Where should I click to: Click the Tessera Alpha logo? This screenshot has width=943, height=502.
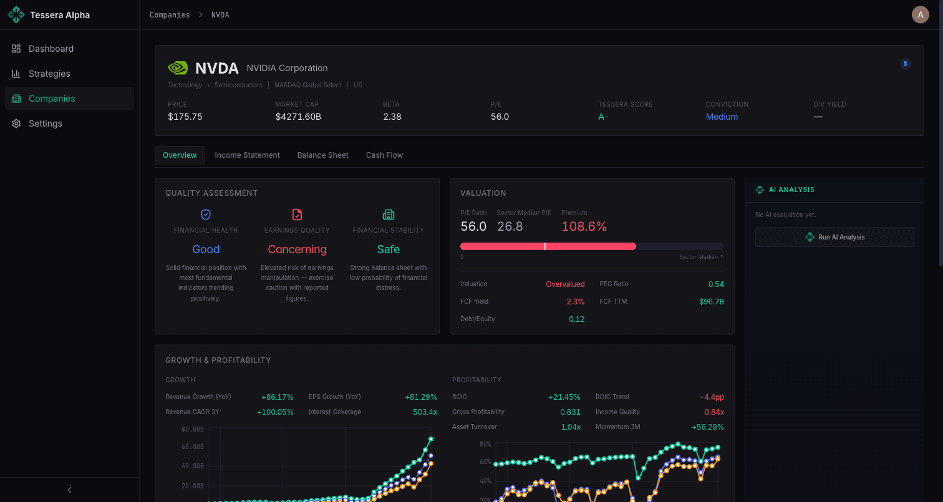click(16, 14)
